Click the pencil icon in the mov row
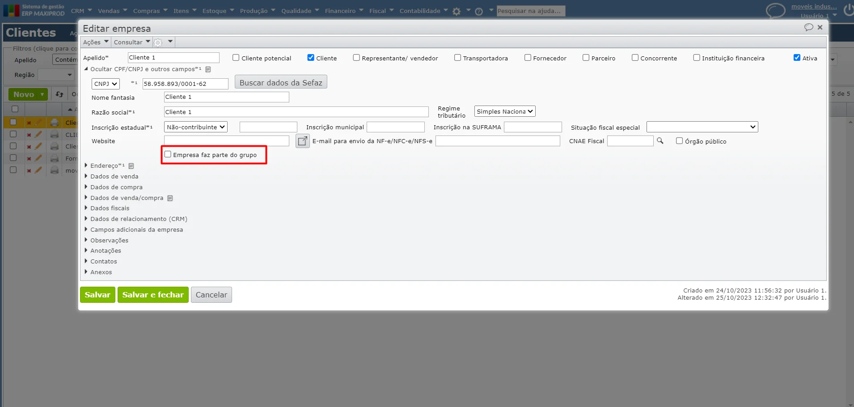Screen dimensions: 854x407 click(38, 170)
